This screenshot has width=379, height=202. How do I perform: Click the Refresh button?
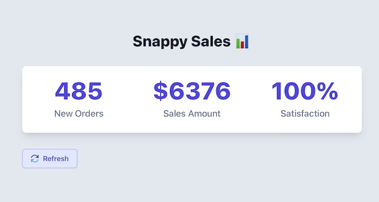(x=50, y=159)
